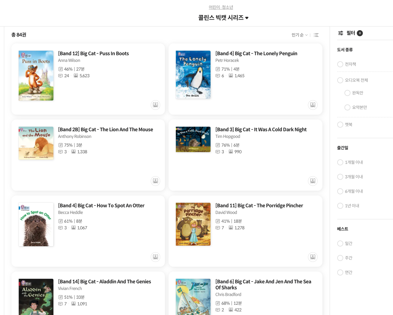
Task: View comments icon for The Lonely Penguin
Action: click(218, 76)
